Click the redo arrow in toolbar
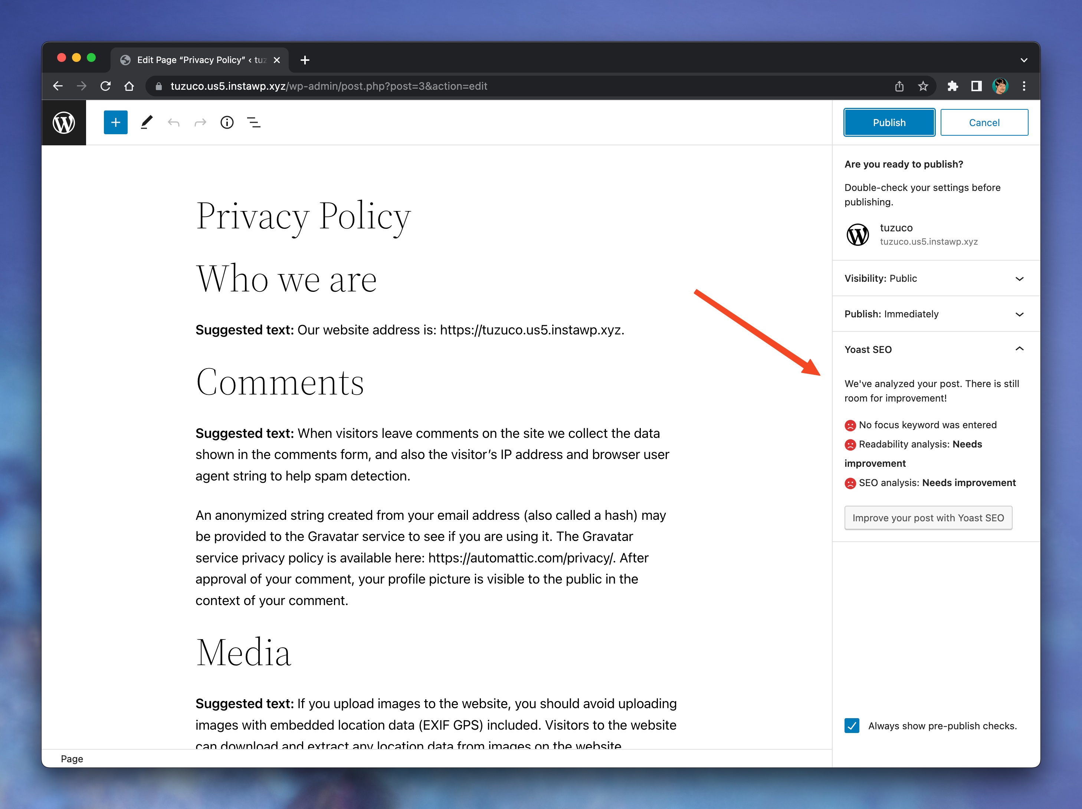1082x809 pixels. point(200,122)
